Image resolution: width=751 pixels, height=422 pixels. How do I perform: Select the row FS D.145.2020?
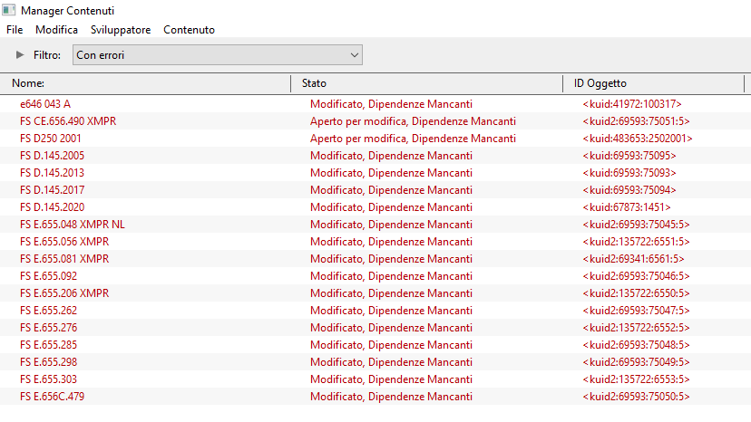pos(375,207)
